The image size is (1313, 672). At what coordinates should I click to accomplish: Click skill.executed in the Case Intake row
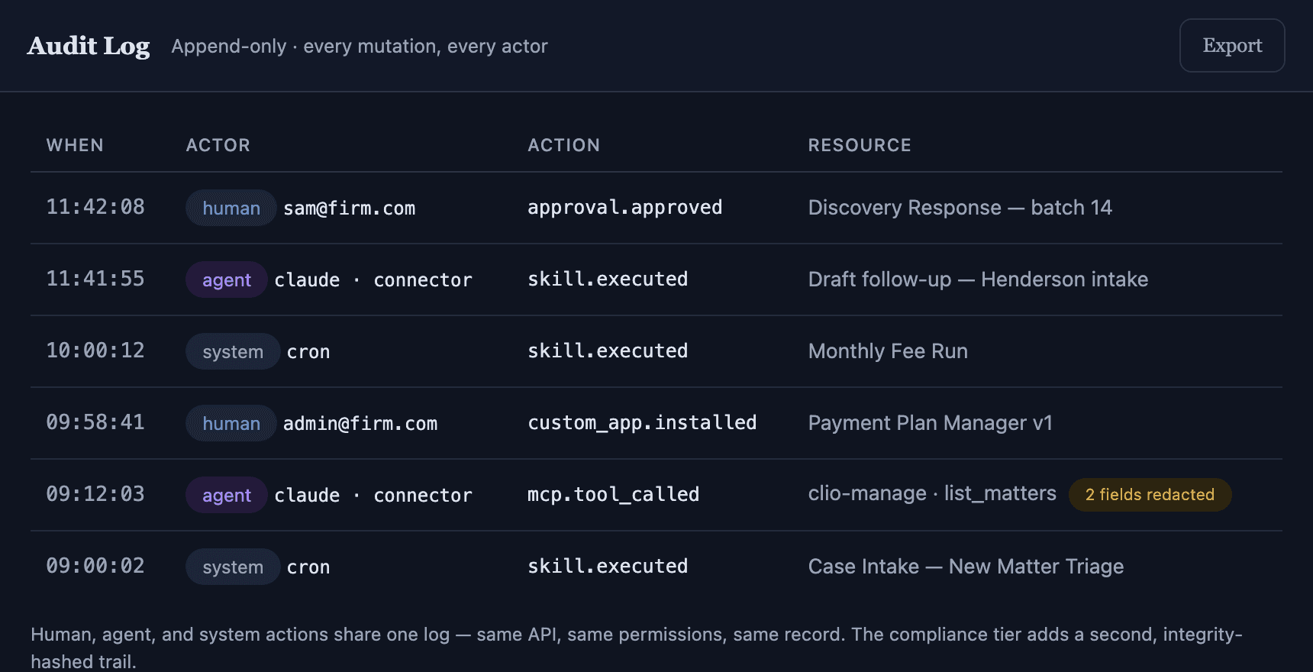(x=608, y=566)
